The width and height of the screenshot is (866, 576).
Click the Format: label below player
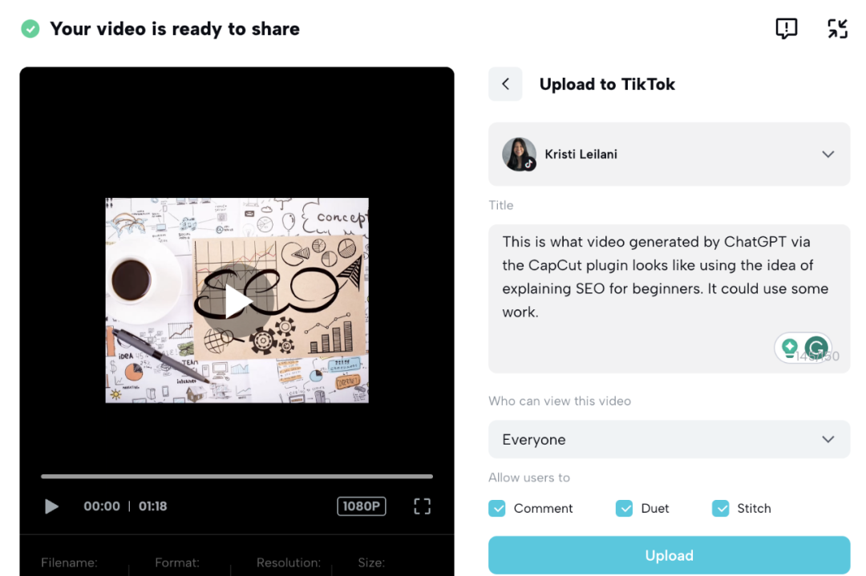coord(177,562)
